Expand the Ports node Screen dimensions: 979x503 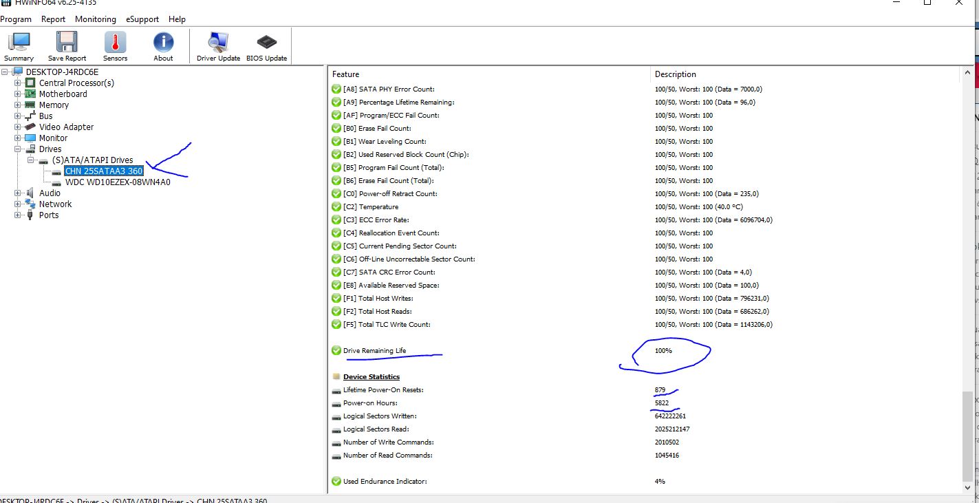pos(18,215)
